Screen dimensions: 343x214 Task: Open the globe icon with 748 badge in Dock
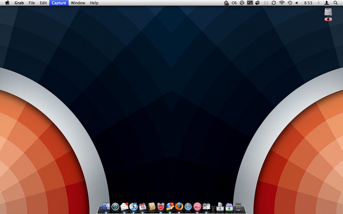click(170, 206)
